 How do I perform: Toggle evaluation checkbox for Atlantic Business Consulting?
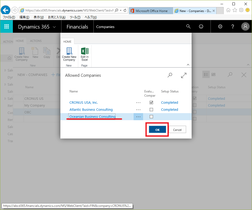point(151,110)
